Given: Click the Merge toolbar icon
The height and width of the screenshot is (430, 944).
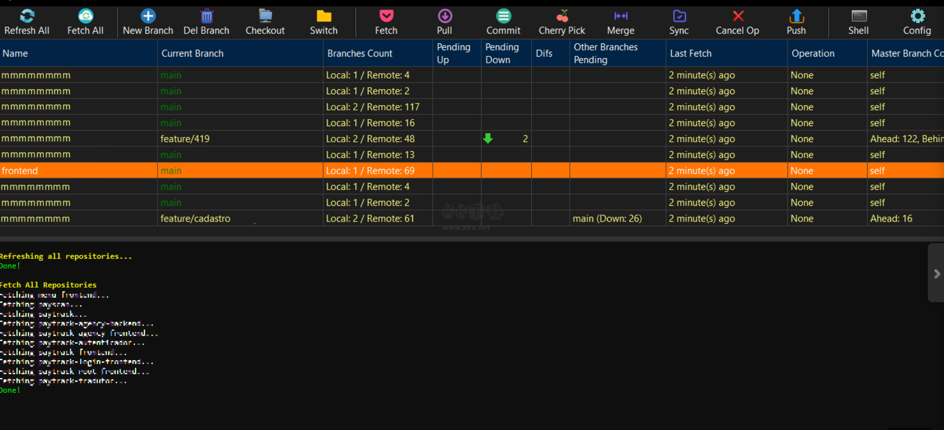Looking at the screenshot, I should click(621, 16).
